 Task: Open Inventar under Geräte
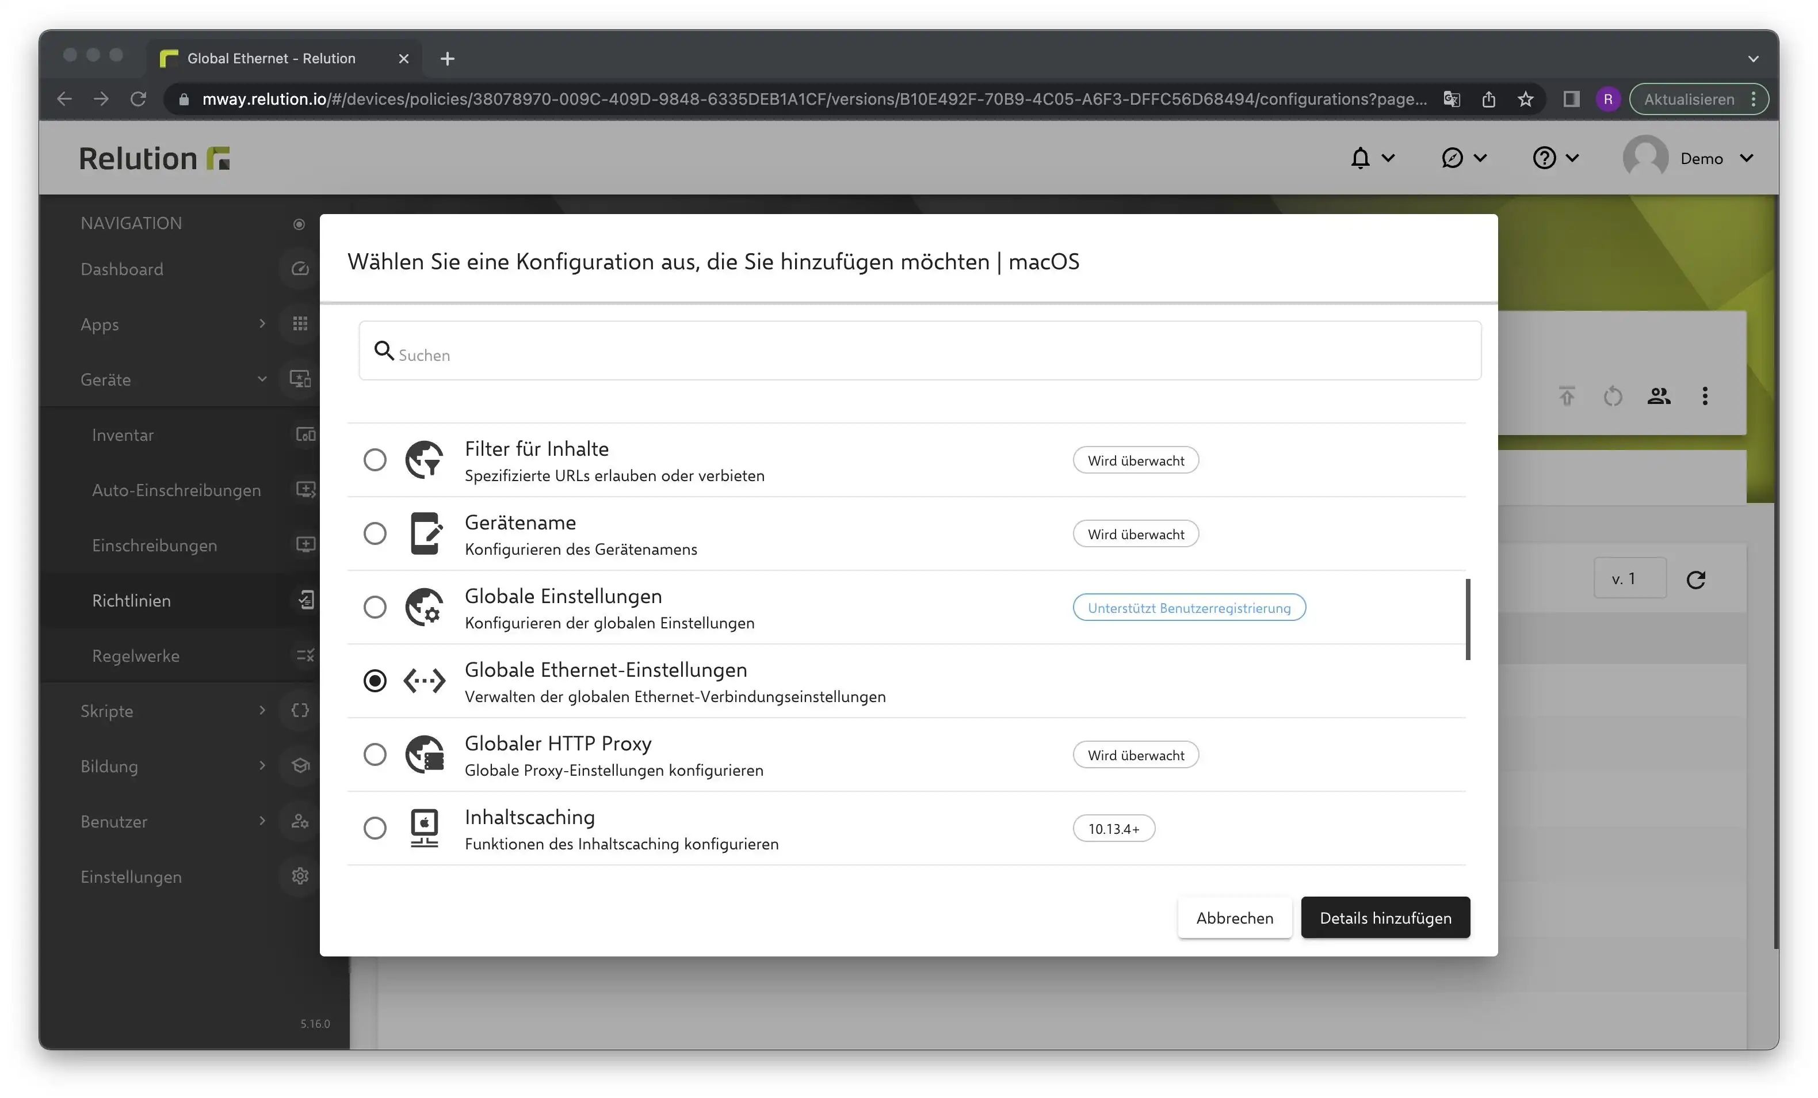click(x=123, y=434)
